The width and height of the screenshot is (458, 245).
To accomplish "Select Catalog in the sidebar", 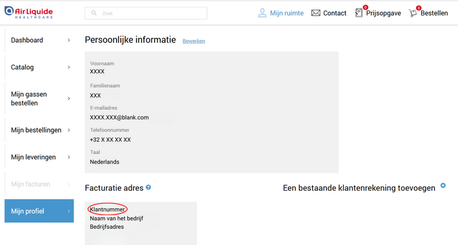I will [x=39, y=67].
